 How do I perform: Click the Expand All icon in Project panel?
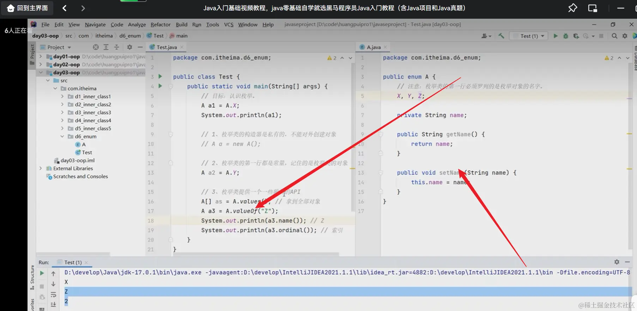(x=106, y=47)
